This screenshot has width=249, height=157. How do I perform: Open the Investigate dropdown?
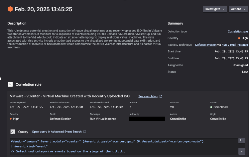(x=215, y=9)
